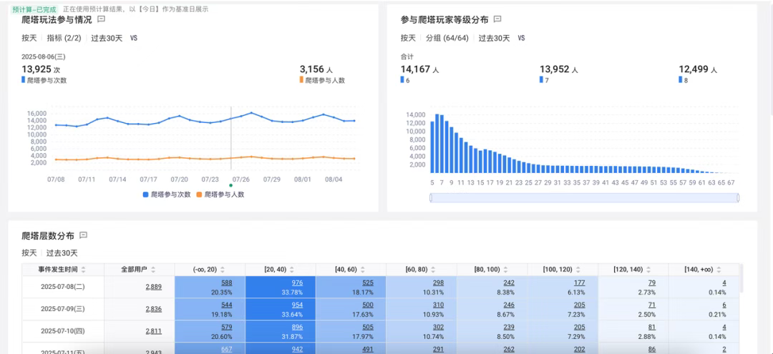Change 过去30天 range in 爬塔层数分布 card
This screenshot has width=773, height=354.
[62, 253]
